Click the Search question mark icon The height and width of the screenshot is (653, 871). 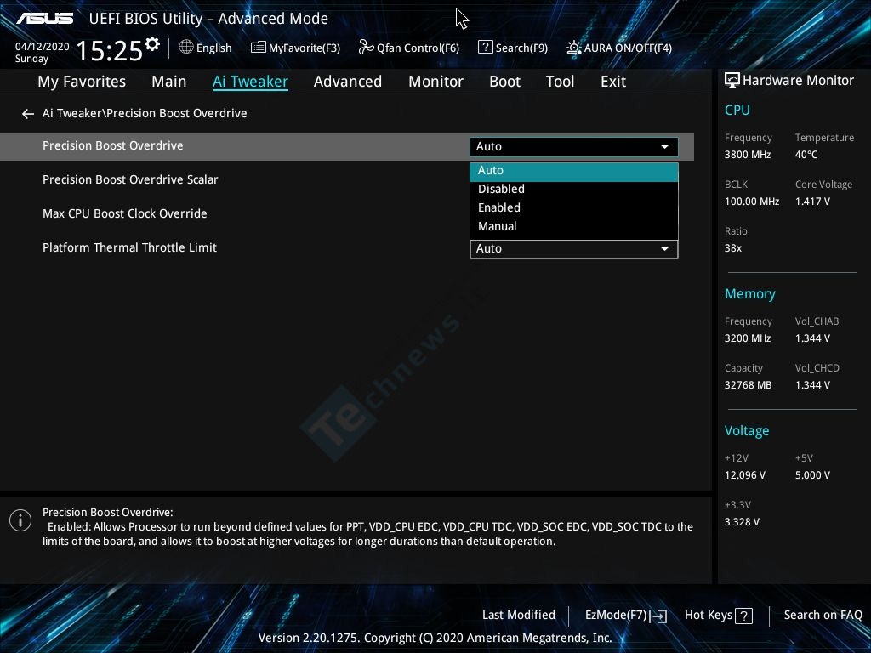click(x=485, y=48)
